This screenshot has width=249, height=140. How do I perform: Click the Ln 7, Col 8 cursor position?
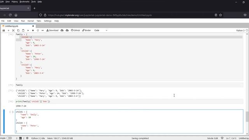point(231,138)
